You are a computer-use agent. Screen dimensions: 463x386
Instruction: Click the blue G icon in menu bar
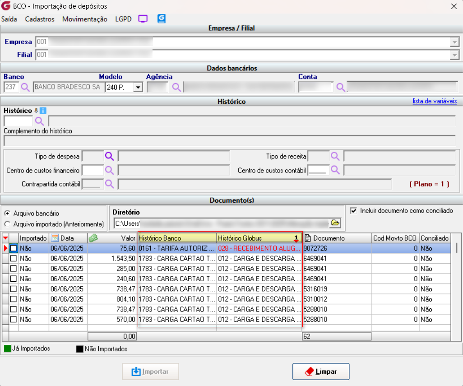(162, 19)
